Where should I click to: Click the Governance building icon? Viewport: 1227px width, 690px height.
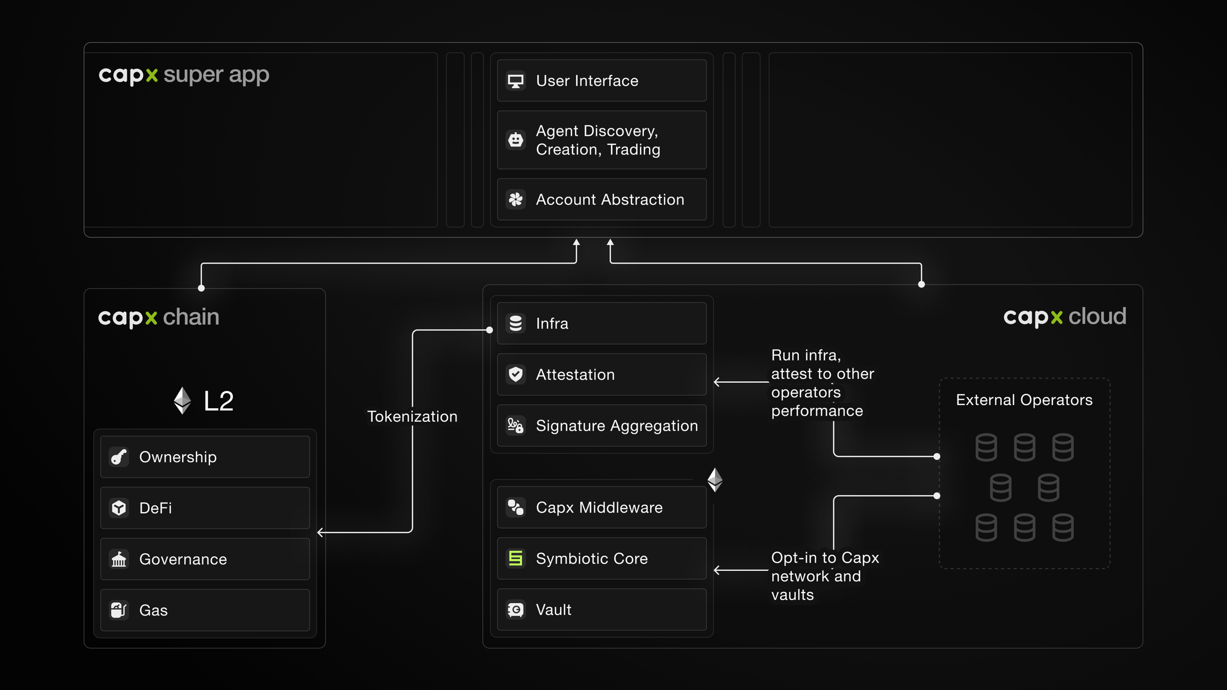click(x=119, y=559)
